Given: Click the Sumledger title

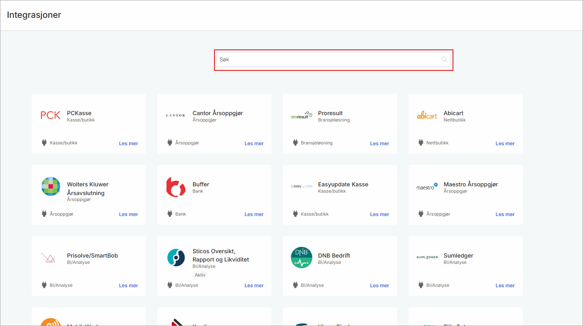Looking at the screenshot, I should pos(459,256).
